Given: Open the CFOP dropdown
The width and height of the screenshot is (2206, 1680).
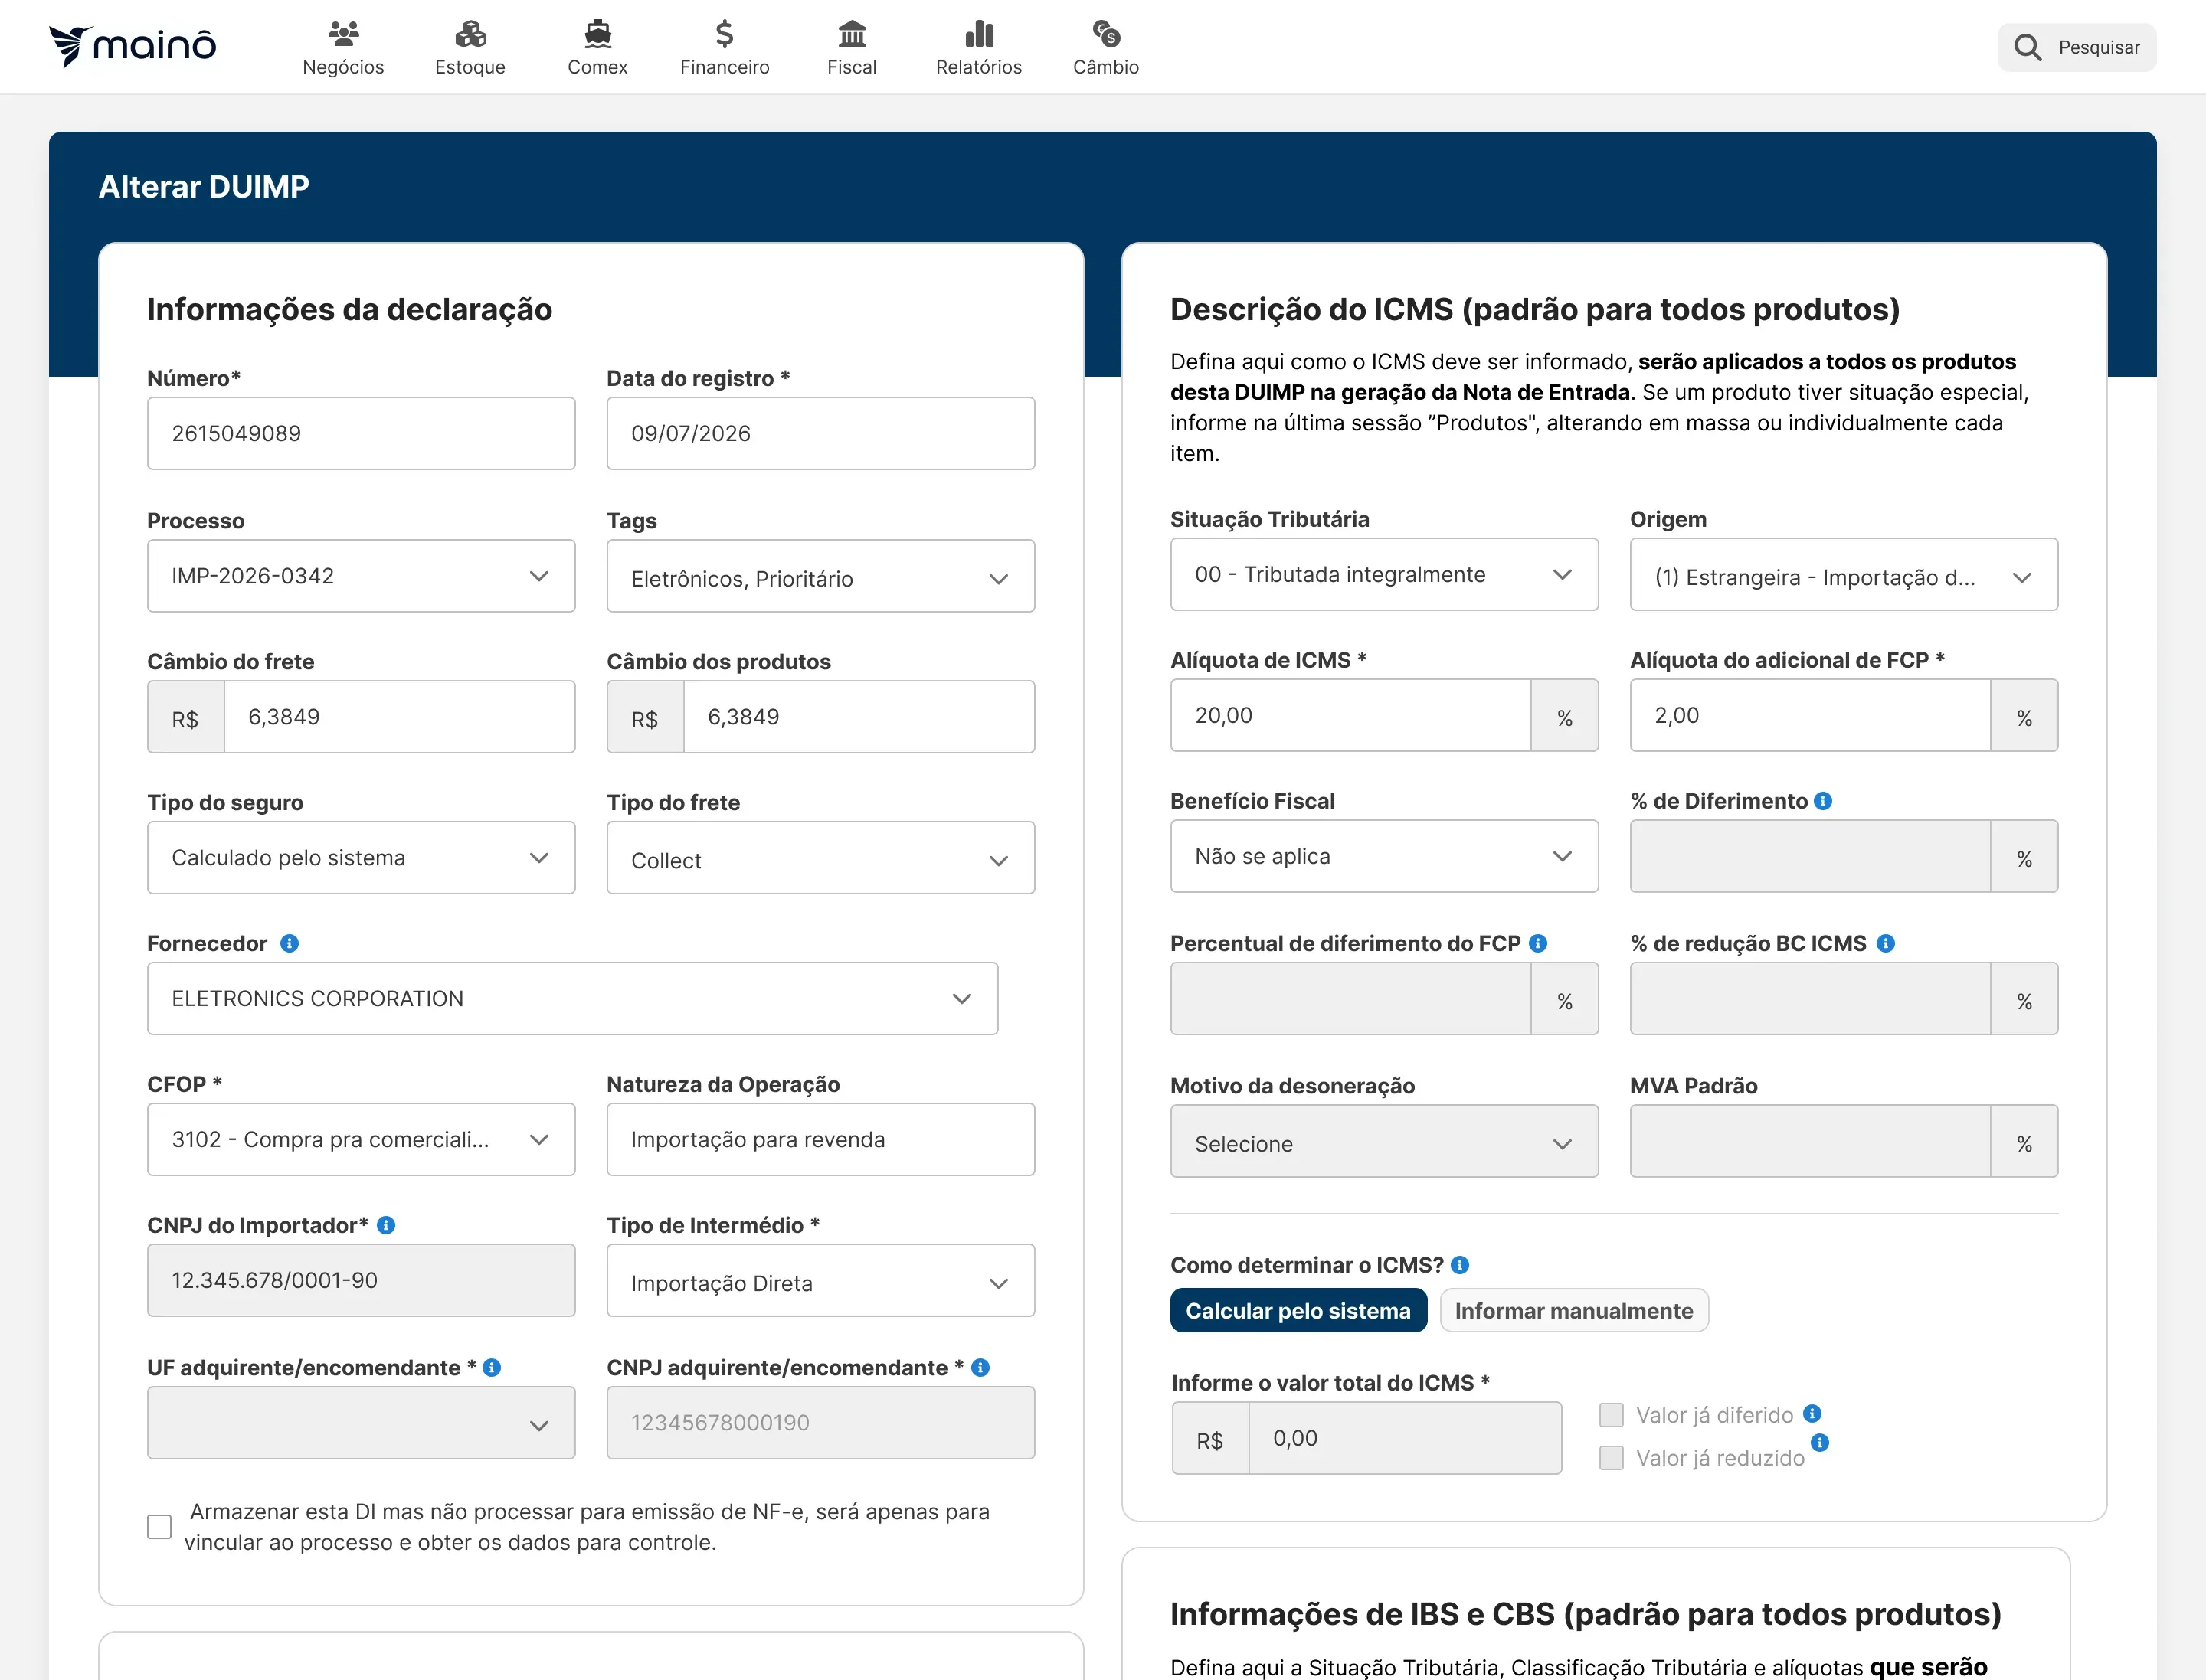Looking at the screenshot, I should [362, 1140].
